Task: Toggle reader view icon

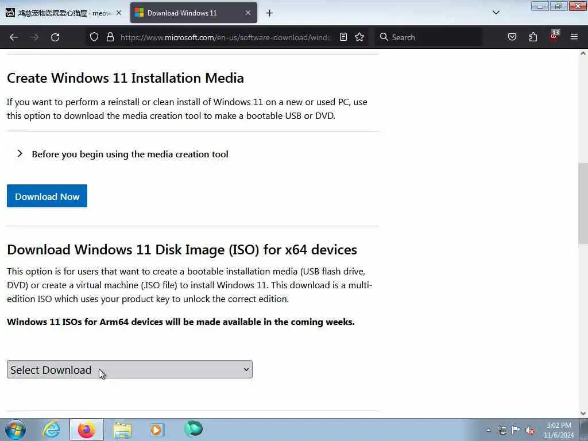Action: pos(343,37)
